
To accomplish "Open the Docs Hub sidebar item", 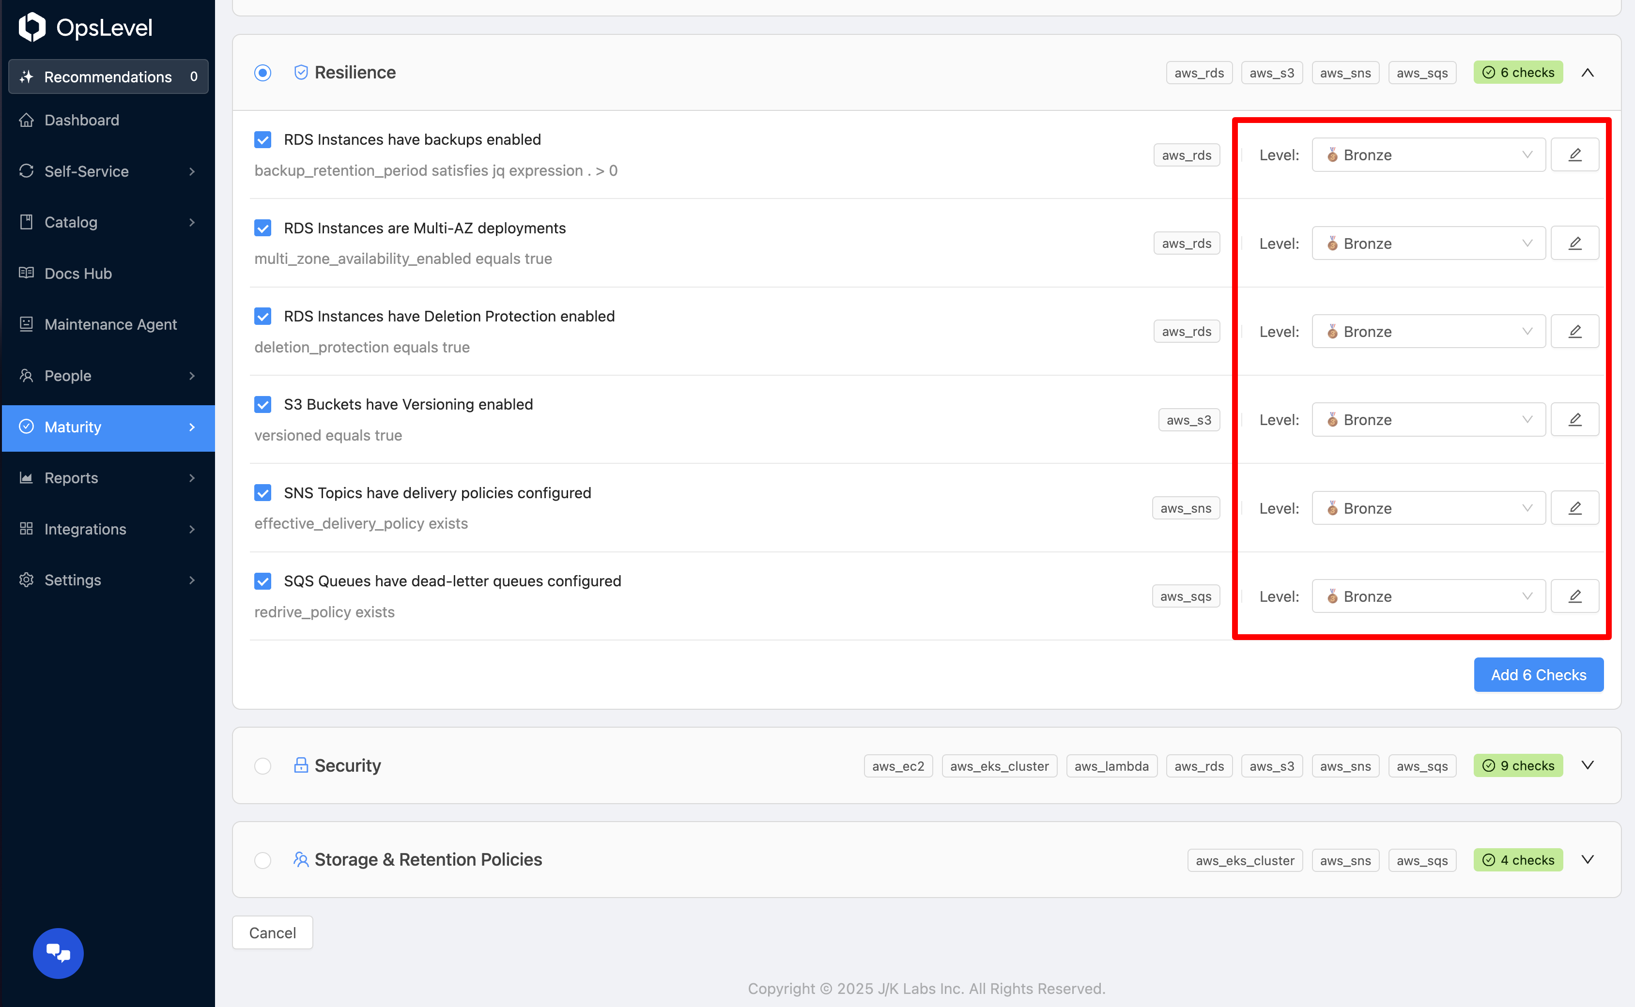I will tap(78, 273).
